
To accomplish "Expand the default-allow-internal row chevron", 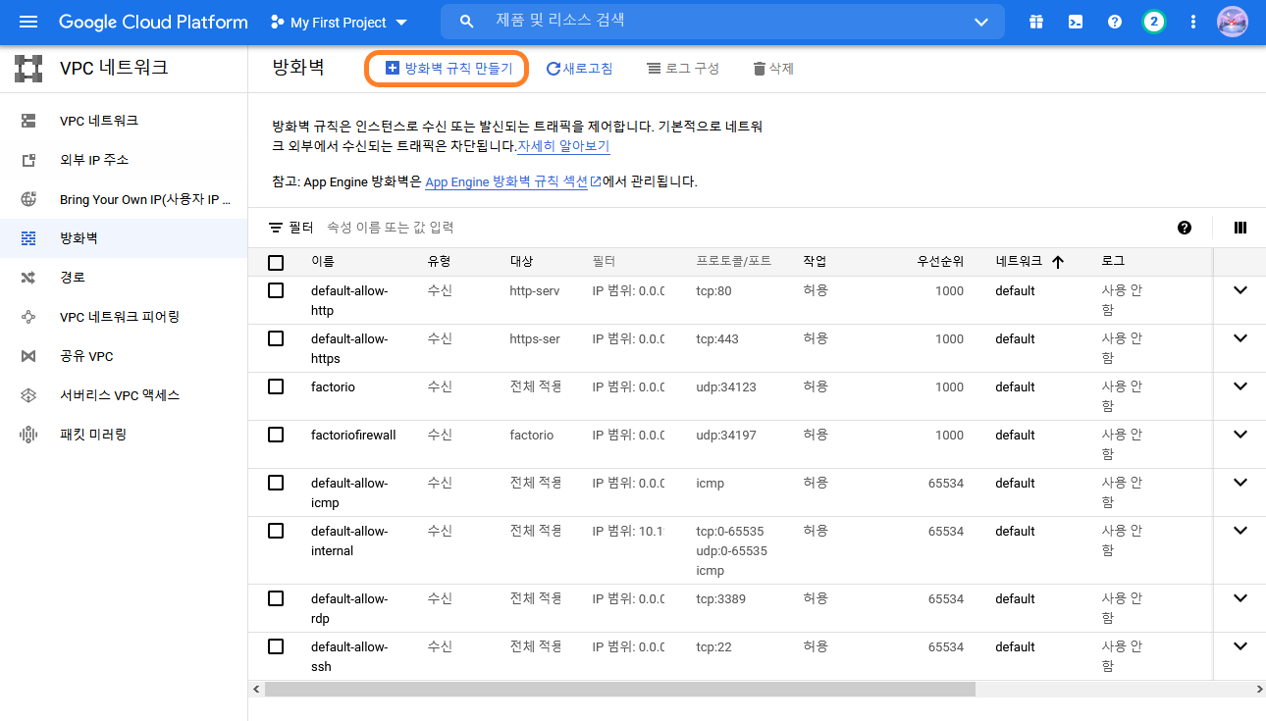I will [1240, 531].
